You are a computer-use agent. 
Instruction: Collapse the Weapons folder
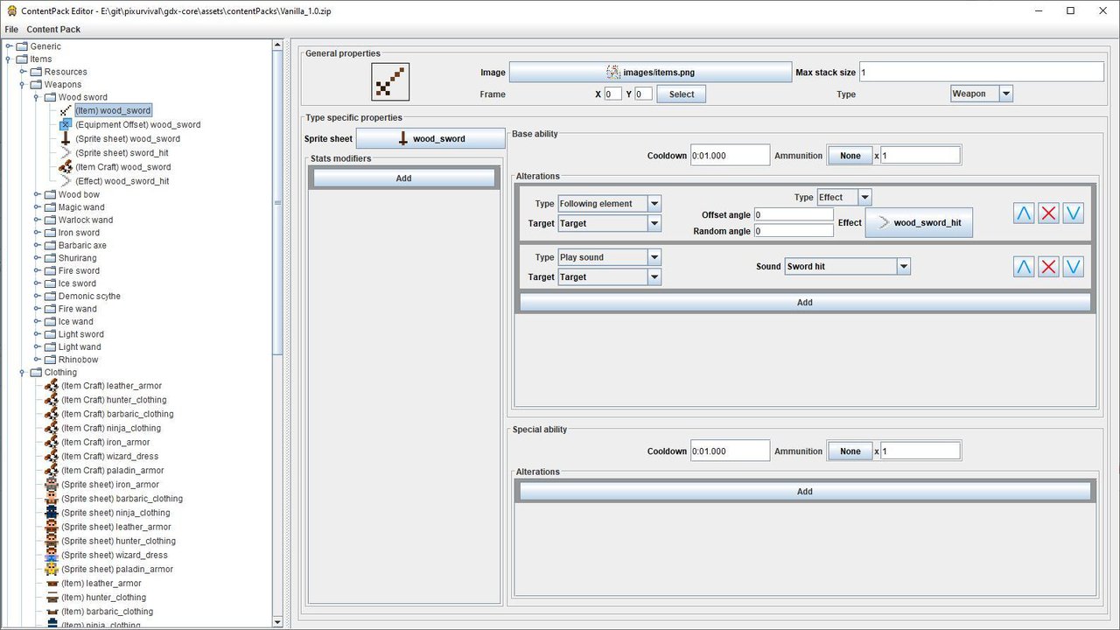point(23,85)
